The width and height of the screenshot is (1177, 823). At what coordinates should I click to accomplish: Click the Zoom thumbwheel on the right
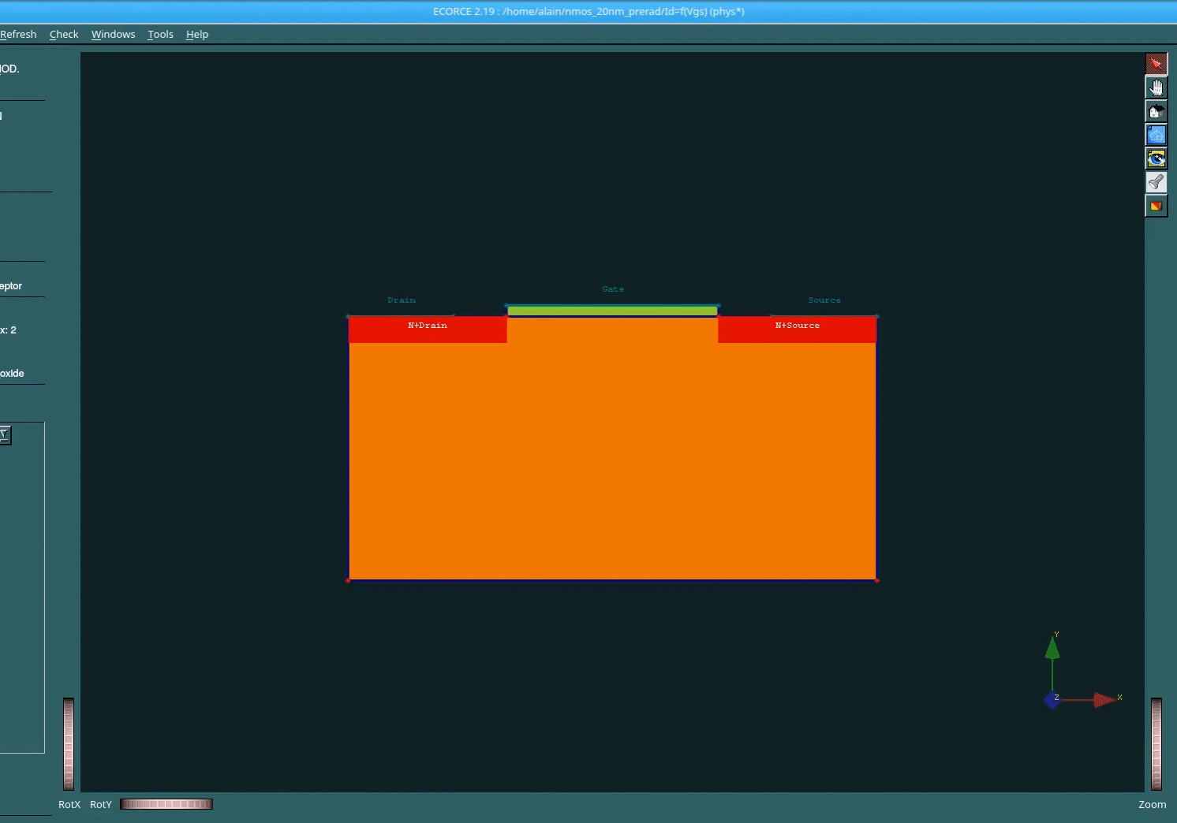point(1156,743)
